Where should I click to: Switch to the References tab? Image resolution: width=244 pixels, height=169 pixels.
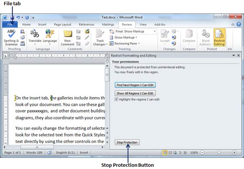tap(87, 24)
